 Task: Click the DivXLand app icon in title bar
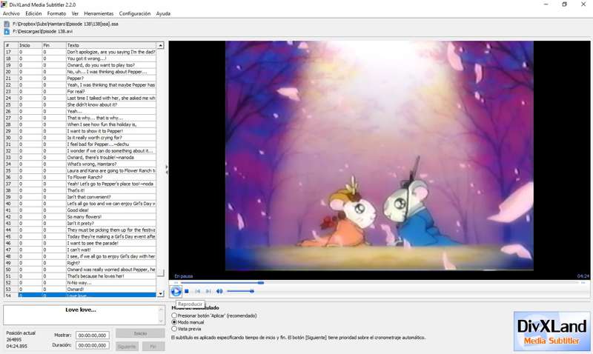(4, 4)
